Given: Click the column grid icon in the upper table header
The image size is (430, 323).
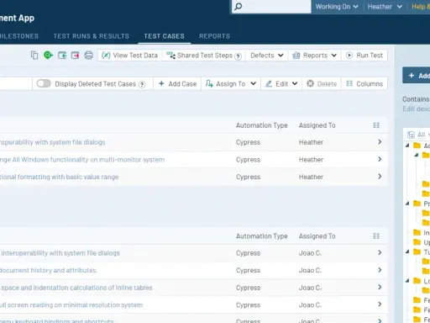Looking at the screenshot, I should click(376, 125).
